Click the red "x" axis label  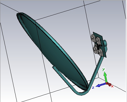tap(112, 86)
